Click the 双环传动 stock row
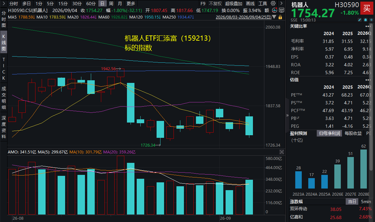The image size is (375, 222). [x=331, y=209]
